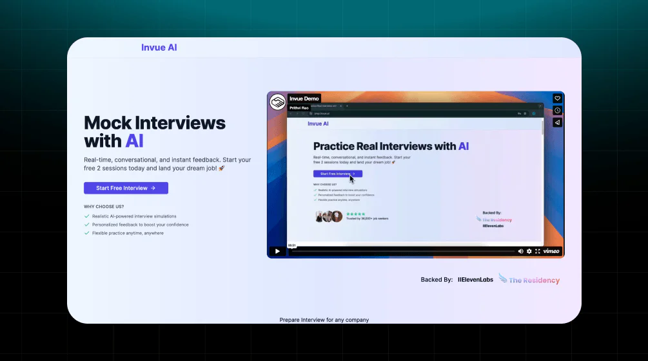Add video to Watch Later via clock icon
The height and width of the screenshot is (361, 648).
click(558, 110)
